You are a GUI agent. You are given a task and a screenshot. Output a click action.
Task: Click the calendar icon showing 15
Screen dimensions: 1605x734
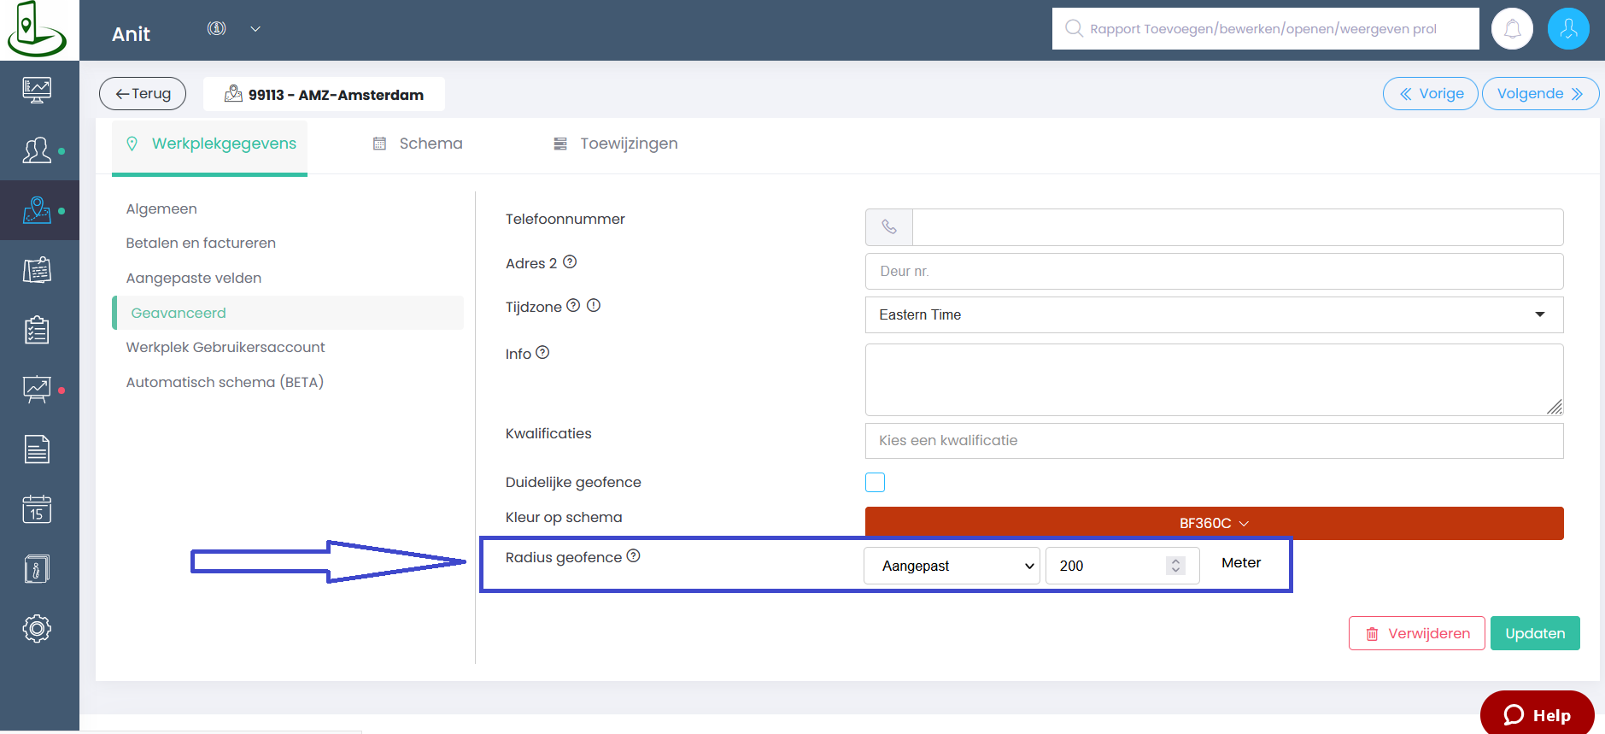(37, 509)
